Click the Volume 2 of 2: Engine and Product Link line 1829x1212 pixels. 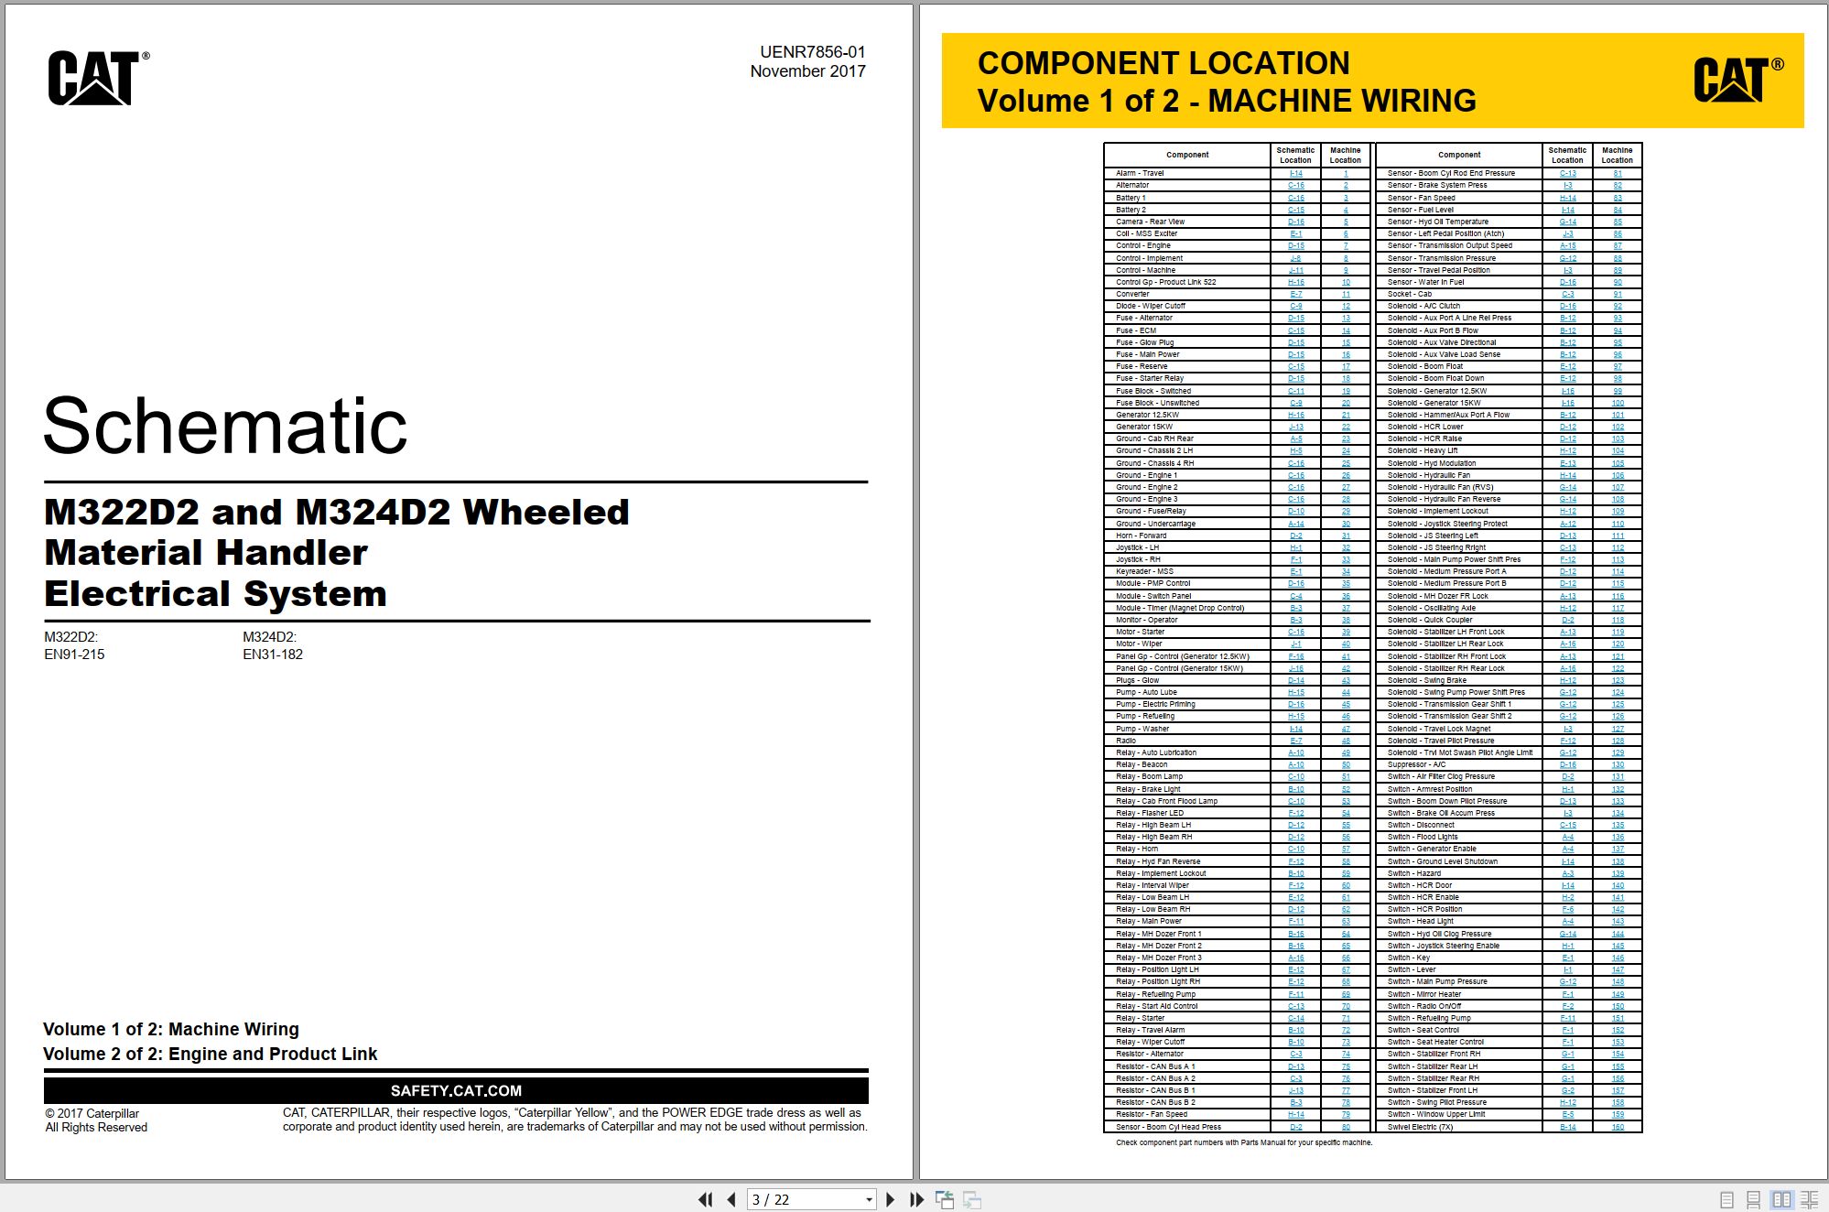click(210, 1054)
